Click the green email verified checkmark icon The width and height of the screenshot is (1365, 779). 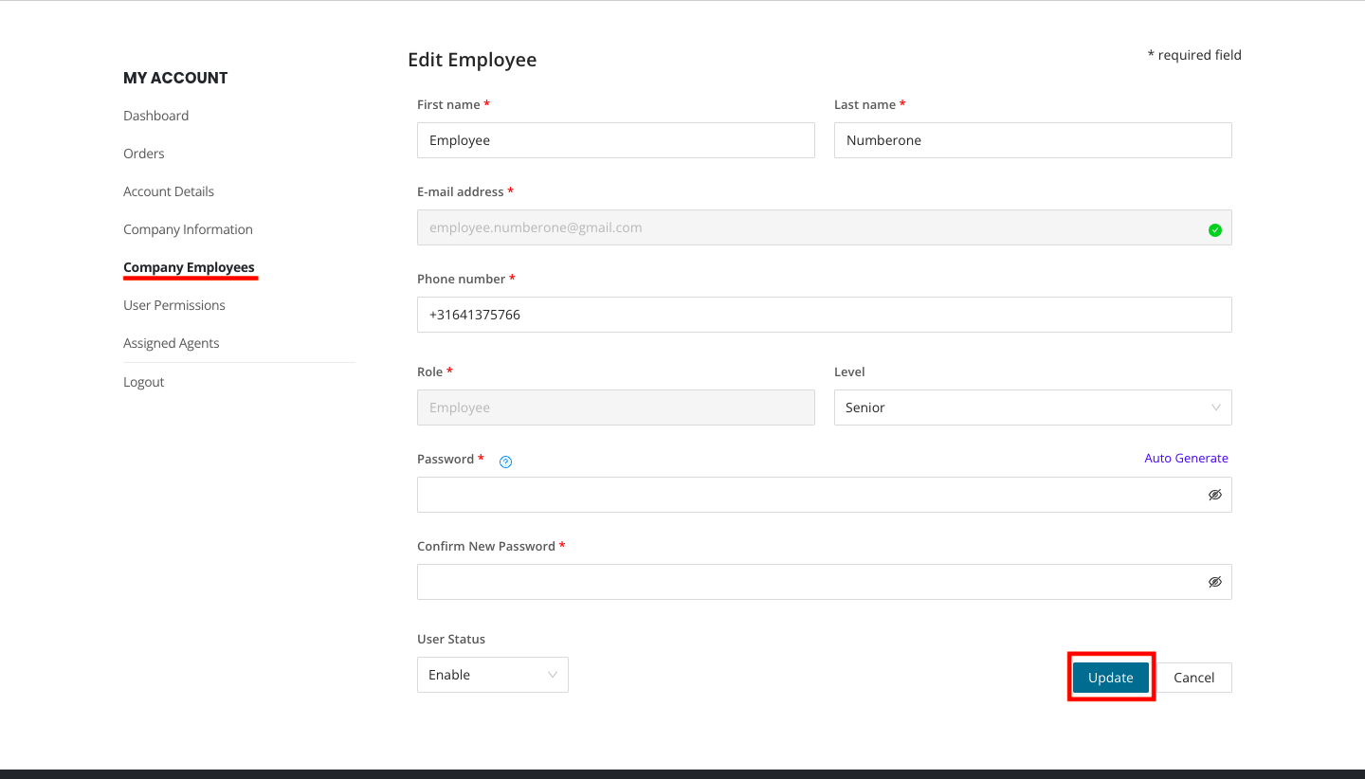click(1214, 229)
